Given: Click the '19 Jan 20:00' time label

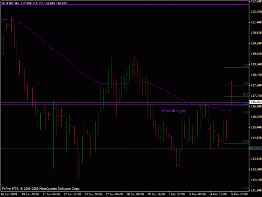Looking at the screenshot, I should click(x=30, y=194).
